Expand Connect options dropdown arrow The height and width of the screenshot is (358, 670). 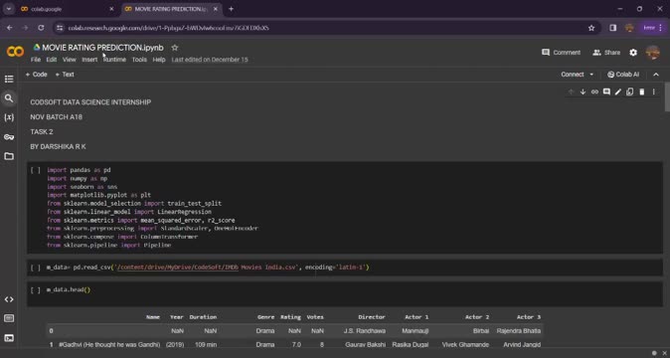591,75
